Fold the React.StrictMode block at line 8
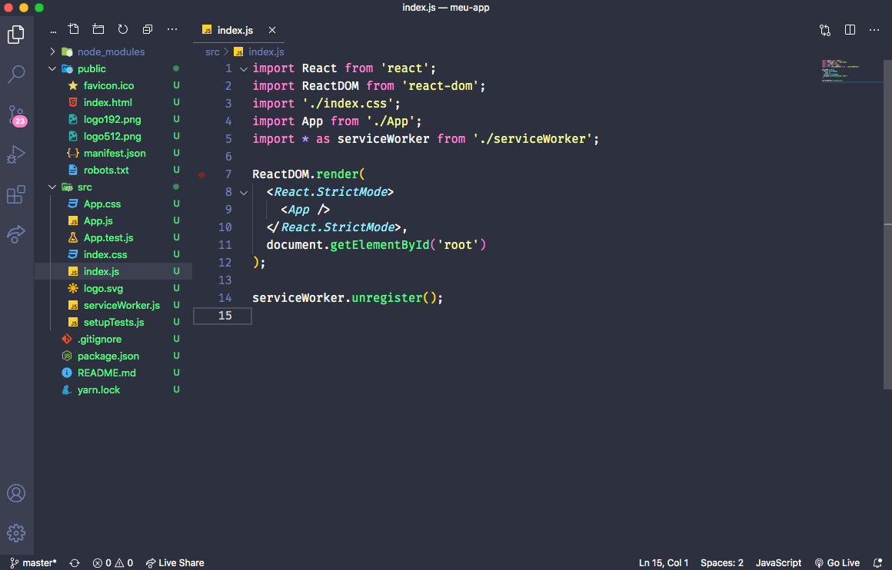Viewport: 892px width, 570px height. (244, 192)
